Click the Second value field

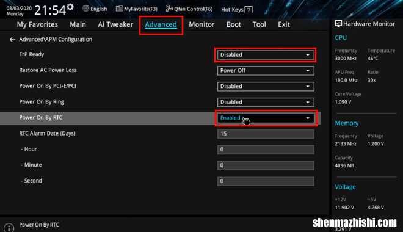(266, 181)
